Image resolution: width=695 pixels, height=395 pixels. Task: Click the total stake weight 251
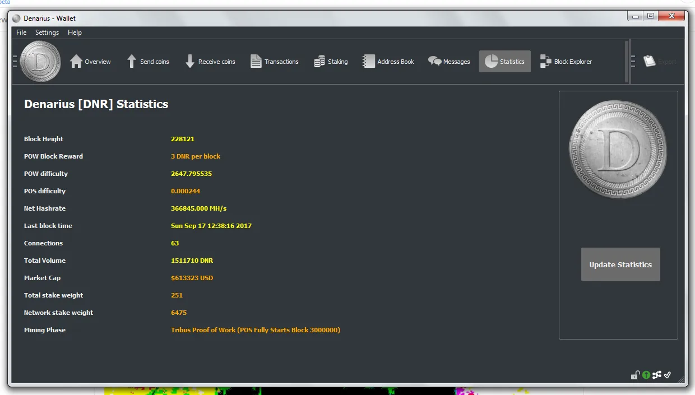click(177, 295)
